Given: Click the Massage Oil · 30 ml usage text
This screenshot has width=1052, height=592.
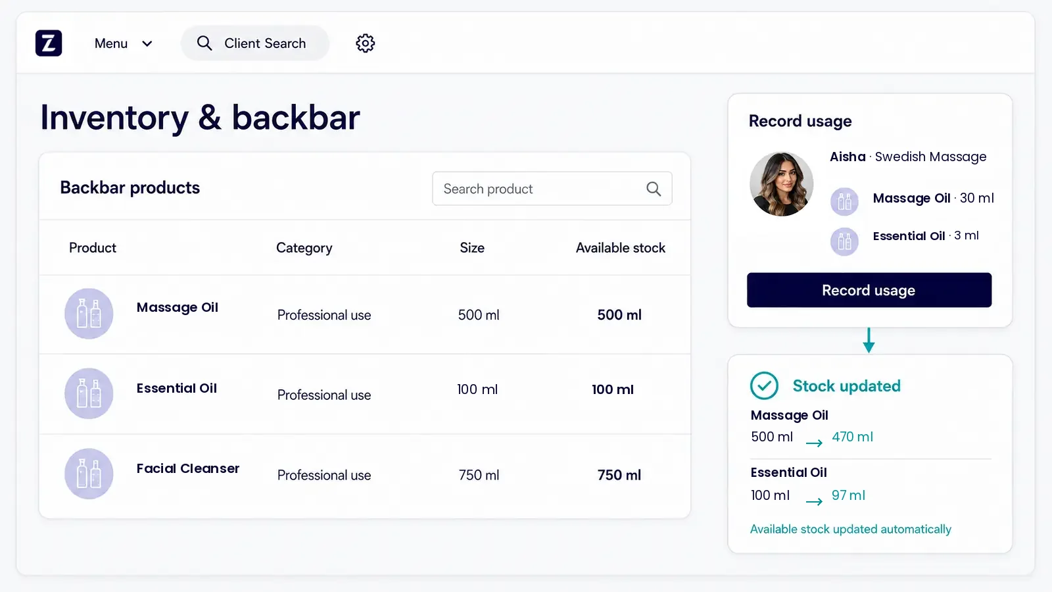Looking at the screenshot, I should pyautogui.click(x=934, y=198).
